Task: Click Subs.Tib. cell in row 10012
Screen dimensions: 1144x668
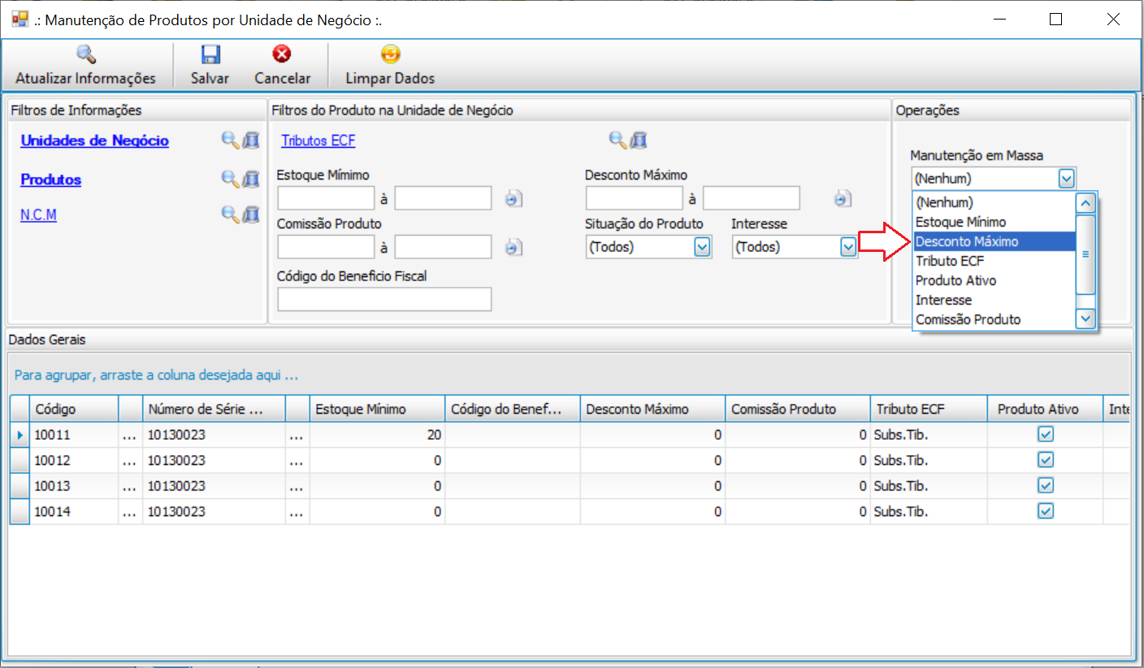Action: tap(929, 460)
